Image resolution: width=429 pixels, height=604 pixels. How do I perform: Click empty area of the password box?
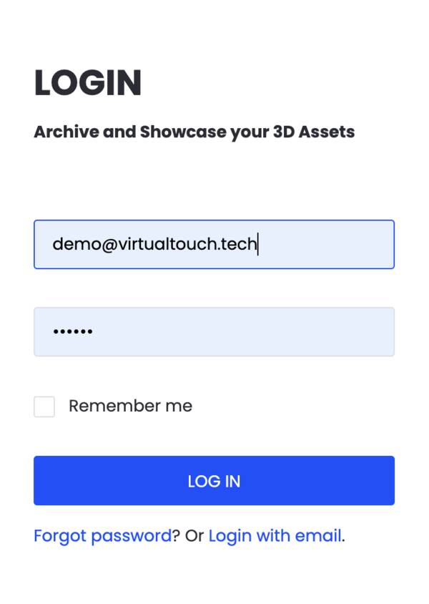coord(246,331)
